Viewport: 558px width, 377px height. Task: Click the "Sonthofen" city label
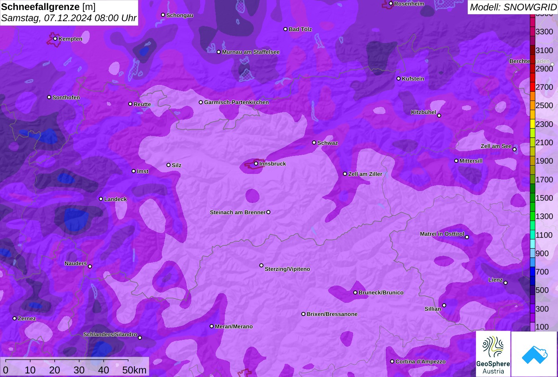pyautogui.click(x=66, y=97)
